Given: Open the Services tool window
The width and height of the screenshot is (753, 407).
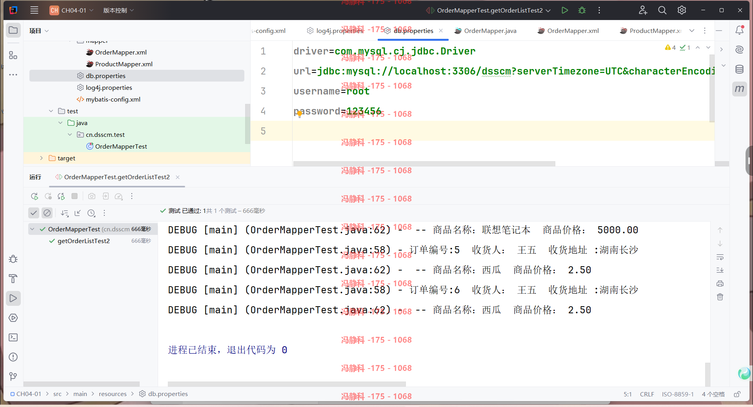Looking at the screenshot, I should [13, 318].
